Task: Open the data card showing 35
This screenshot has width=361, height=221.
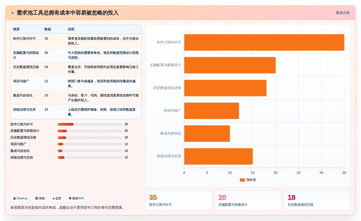Action: pos(179,200)
